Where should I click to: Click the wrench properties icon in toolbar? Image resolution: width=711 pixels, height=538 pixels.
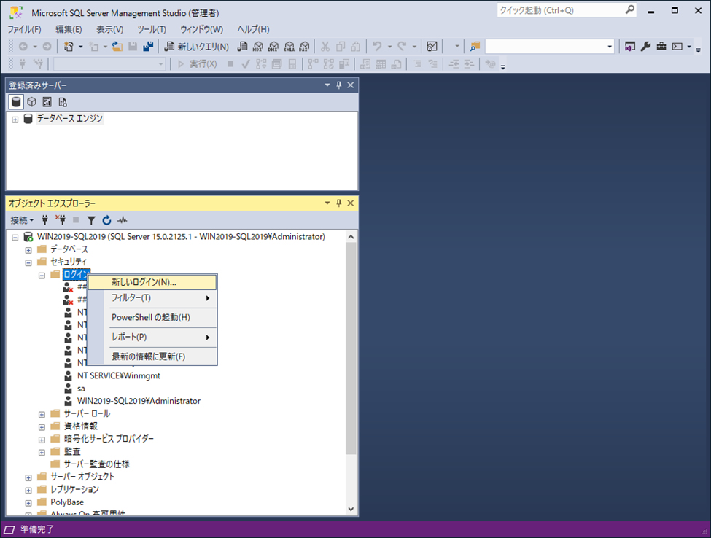(645, 47)
